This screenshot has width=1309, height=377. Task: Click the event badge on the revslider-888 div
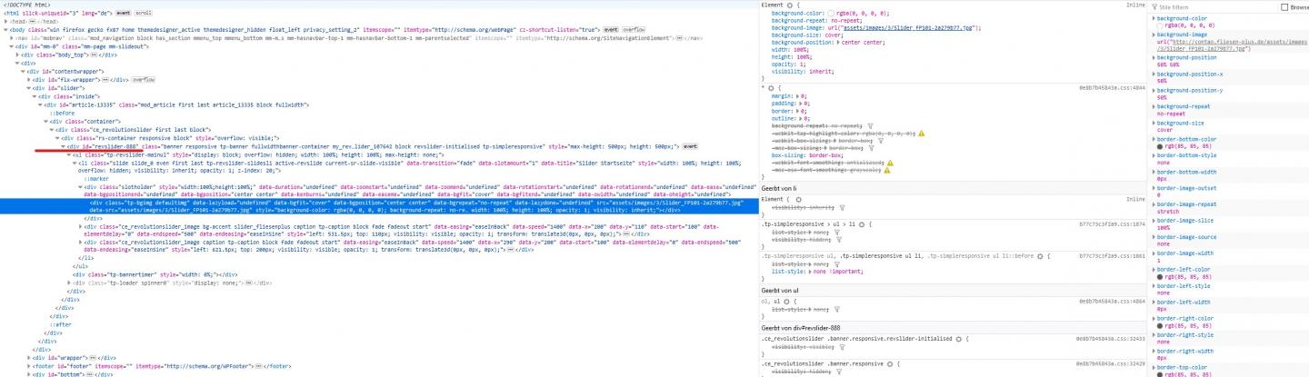pyautogui.click(x=690, y=146)
